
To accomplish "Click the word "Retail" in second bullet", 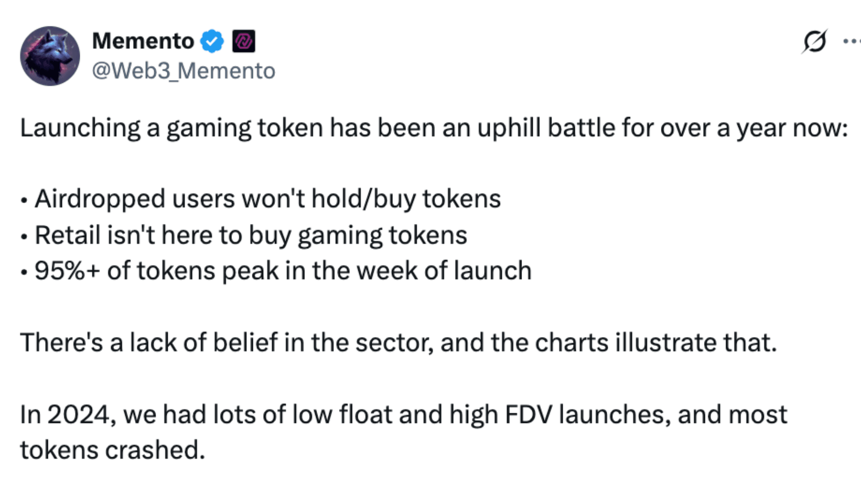I will tap(67, 235).
